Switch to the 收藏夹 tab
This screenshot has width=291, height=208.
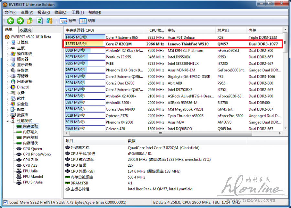click(x=26, y=30)
